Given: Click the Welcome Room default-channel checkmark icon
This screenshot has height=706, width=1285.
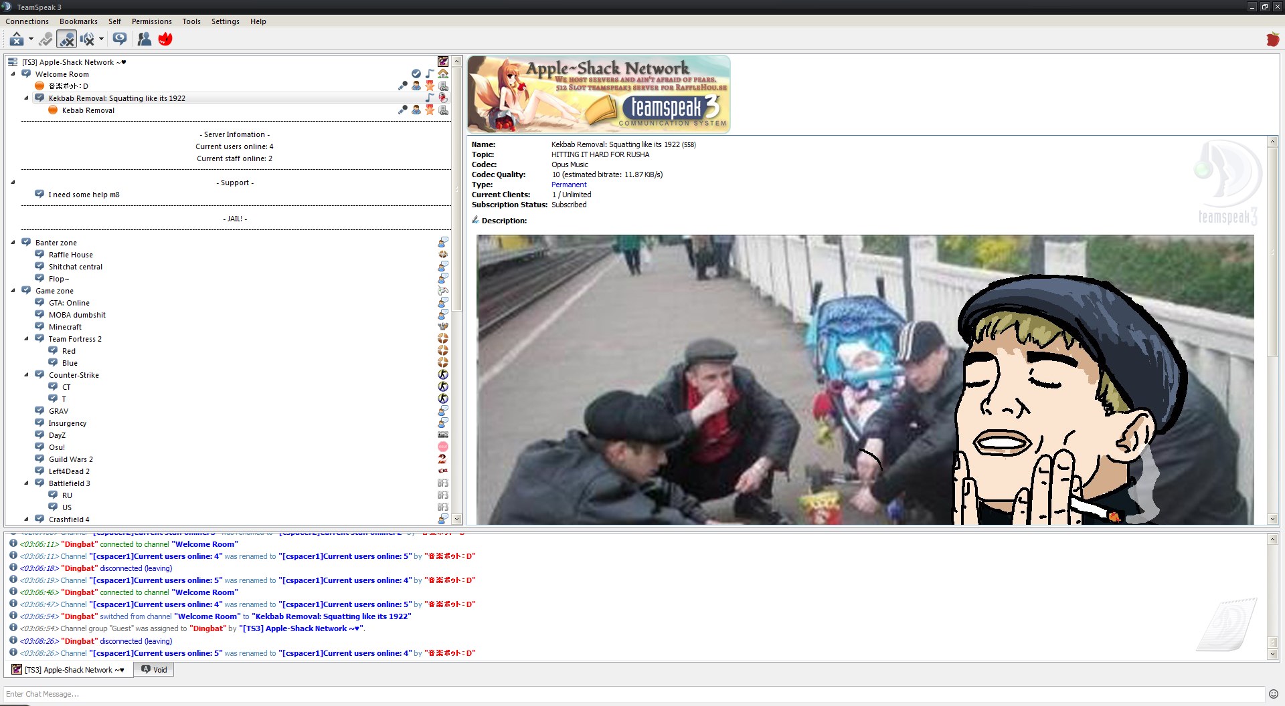Looking at the screenshot, I should [416, 74].
